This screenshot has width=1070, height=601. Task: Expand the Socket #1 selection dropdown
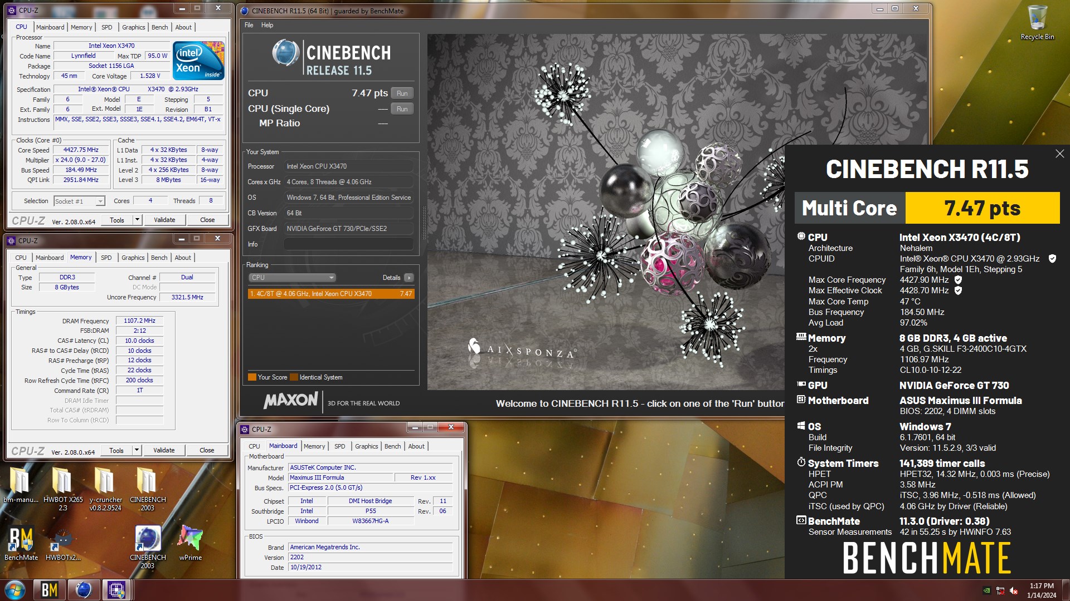tap(100, 201)
